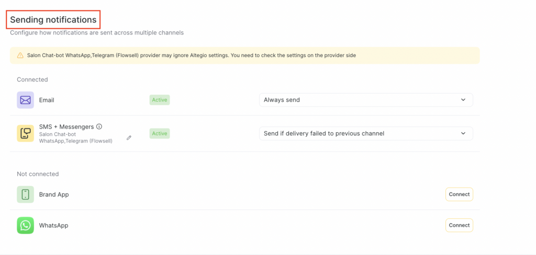Edit the SMS provider with the pencil icon

click(x=129, y=138)
